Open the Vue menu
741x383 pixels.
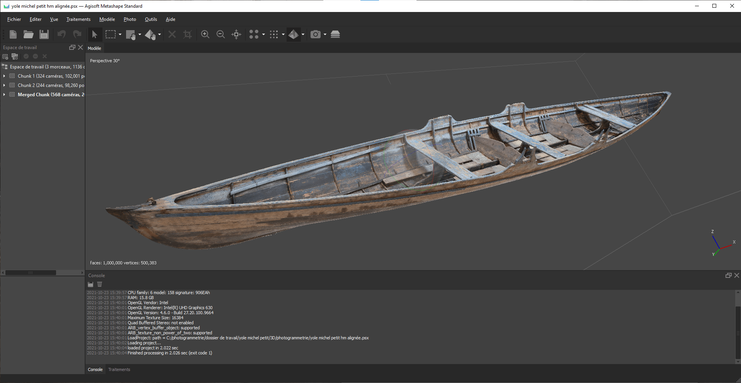click(x=54, y=19)
